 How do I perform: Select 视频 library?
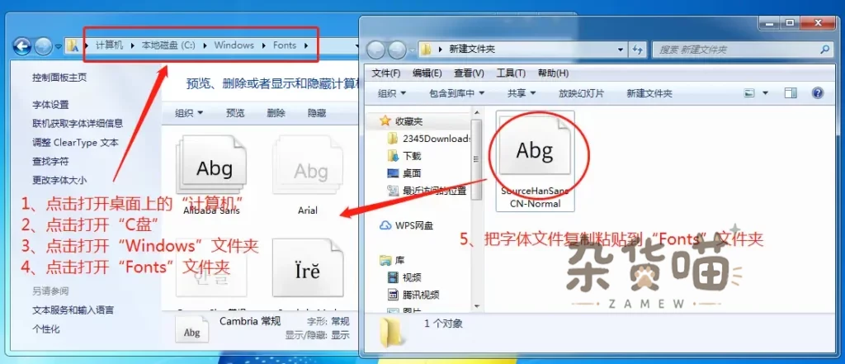(x=404, y=277)
